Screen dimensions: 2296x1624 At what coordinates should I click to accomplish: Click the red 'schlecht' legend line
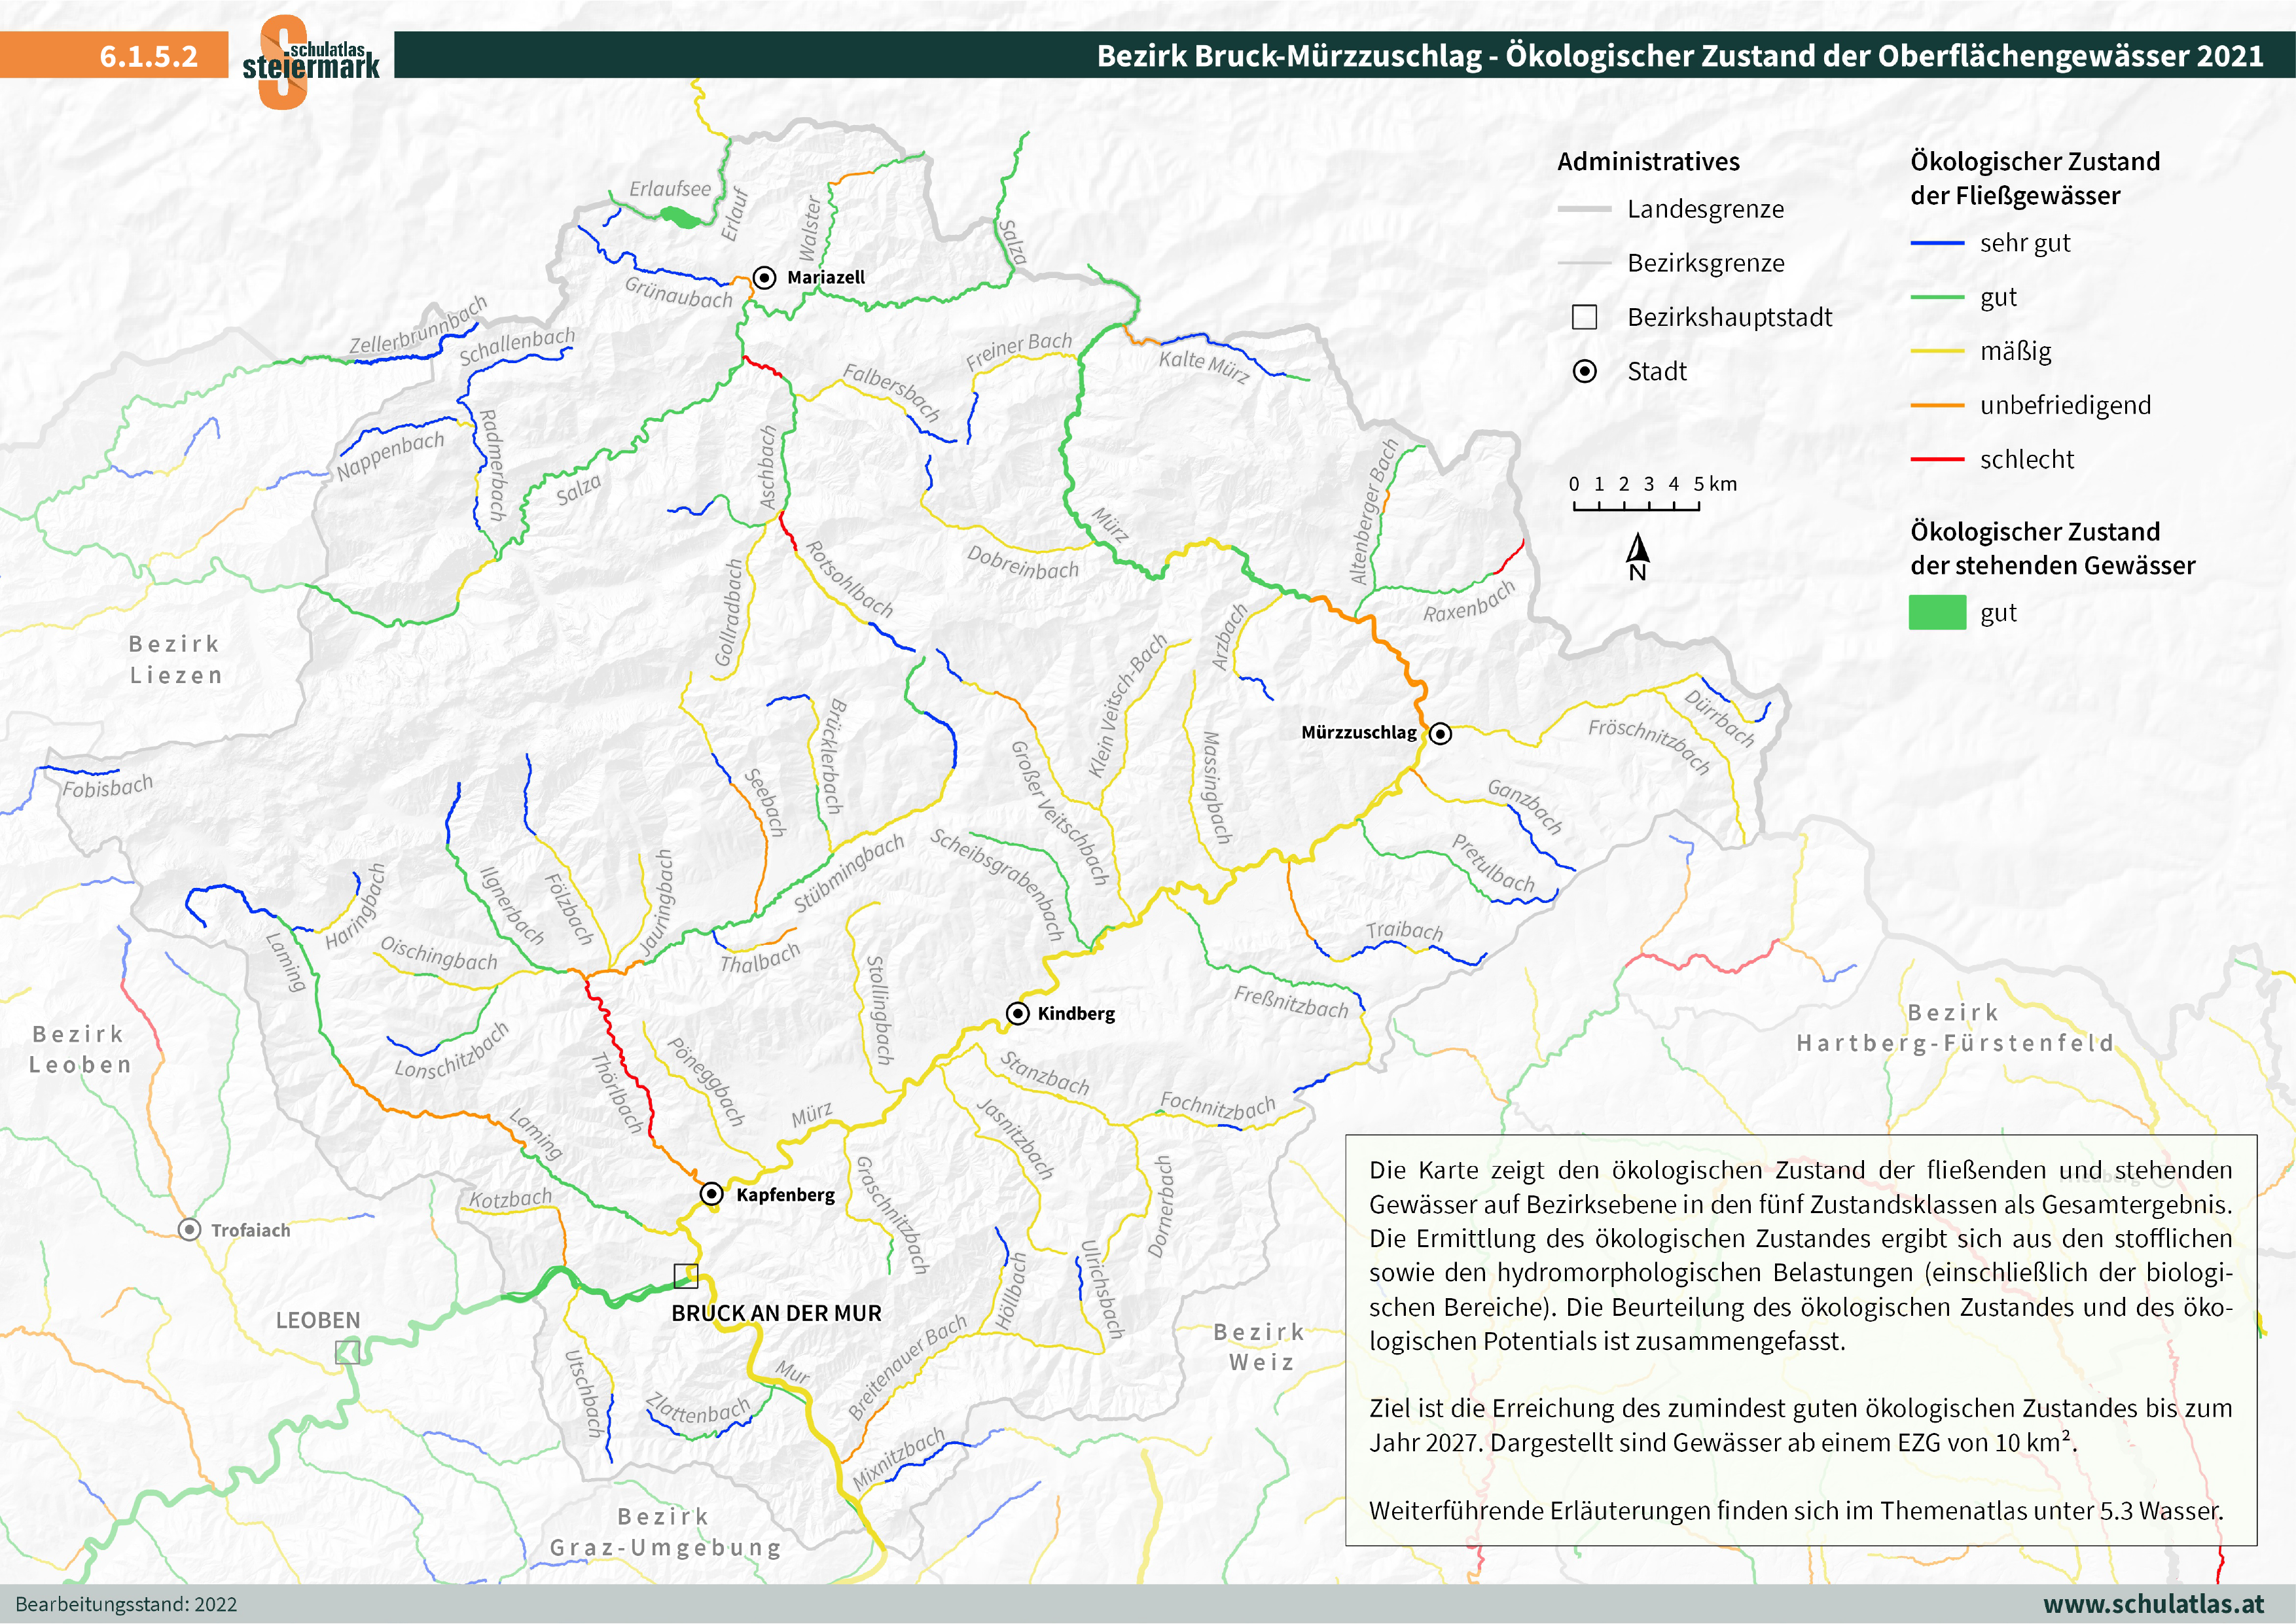click(1937, 459)
